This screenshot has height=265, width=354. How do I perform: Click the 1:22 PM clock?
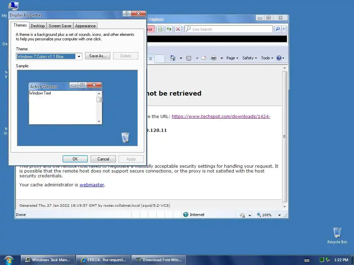click(x=341, y=260)
